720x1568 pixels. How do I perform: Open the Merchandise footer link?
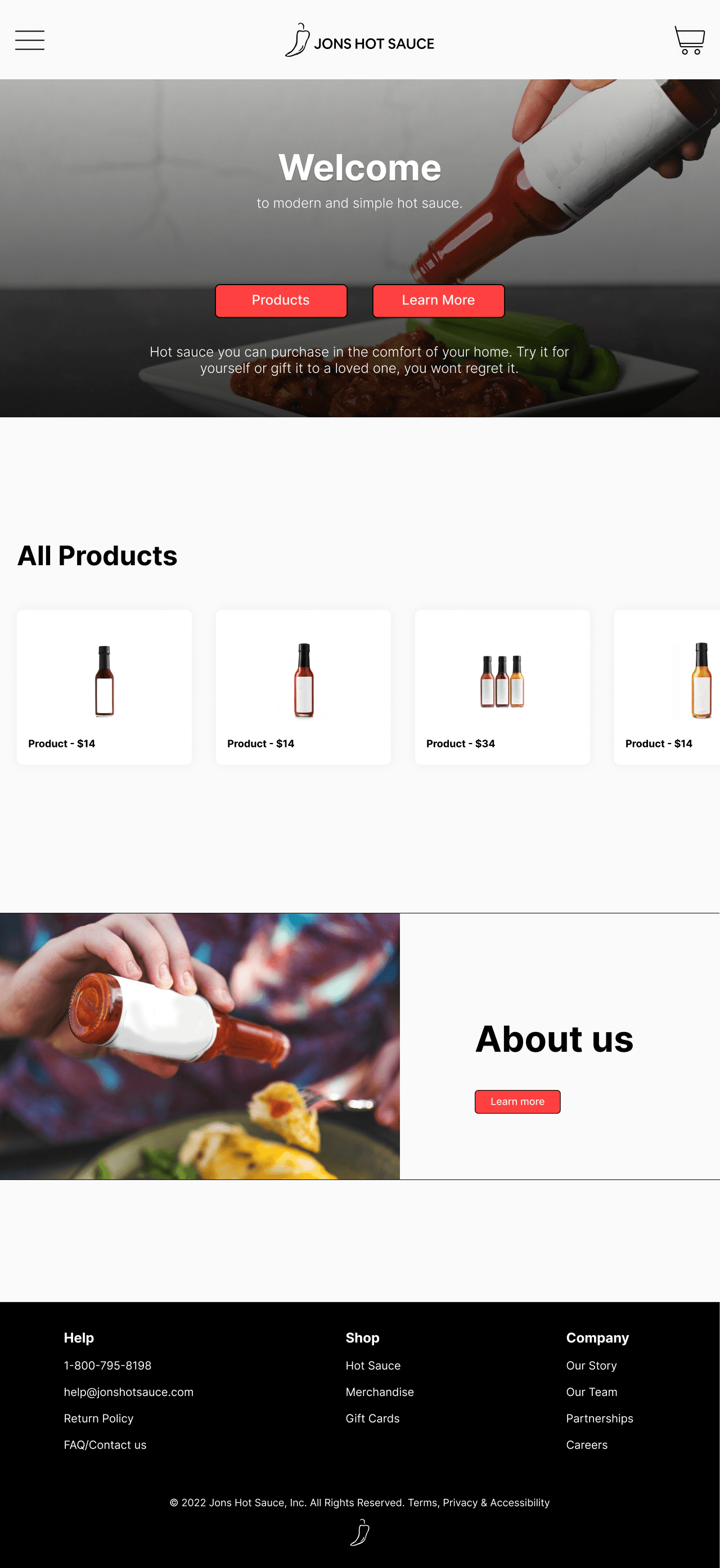click(x=380, y=1392)
